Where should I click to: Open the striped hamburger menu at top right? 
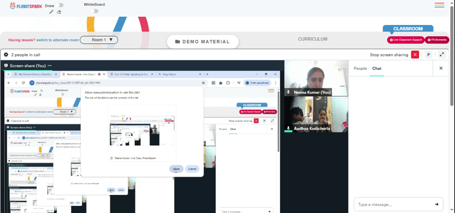[440, 5]
